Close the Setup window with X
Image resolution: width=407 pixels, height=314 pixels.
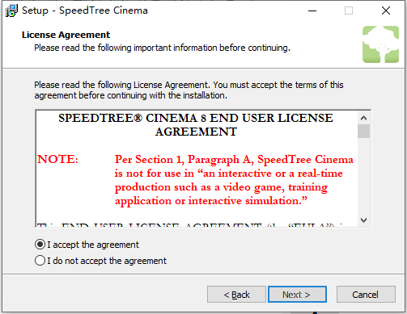click(386, 10)
